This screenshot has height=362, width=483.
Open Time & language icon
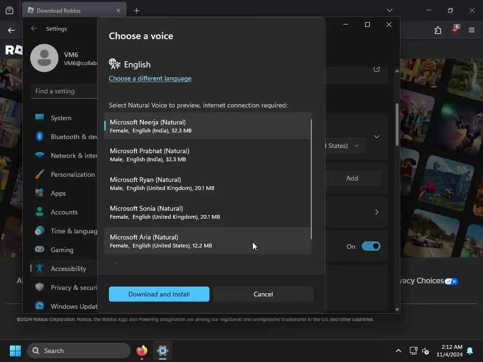(x=40, y=230)
